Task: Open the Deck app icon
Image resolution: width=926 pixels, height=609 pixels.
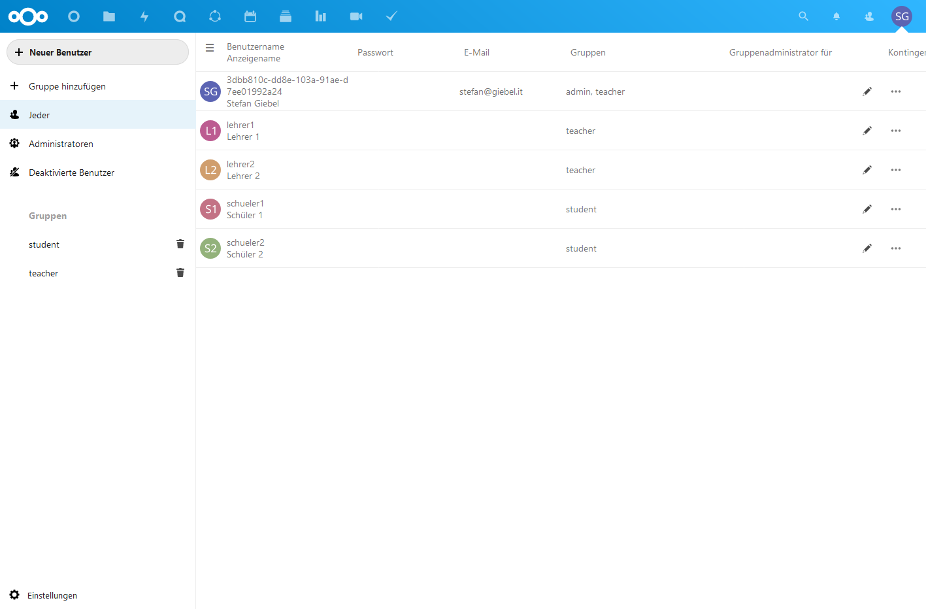Action: (286, 16)
